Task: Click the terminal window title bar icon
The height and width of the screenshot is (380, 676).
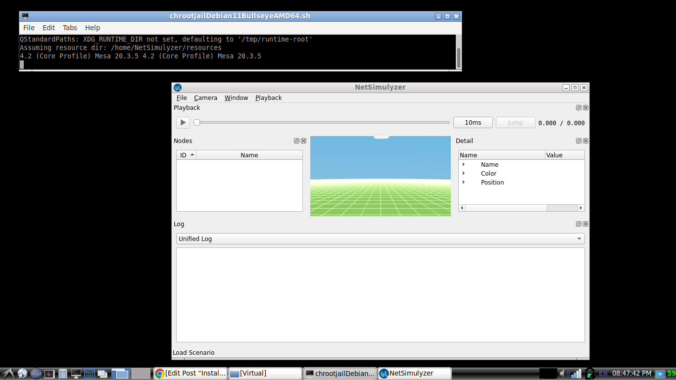Action: (x=25, y=16)
